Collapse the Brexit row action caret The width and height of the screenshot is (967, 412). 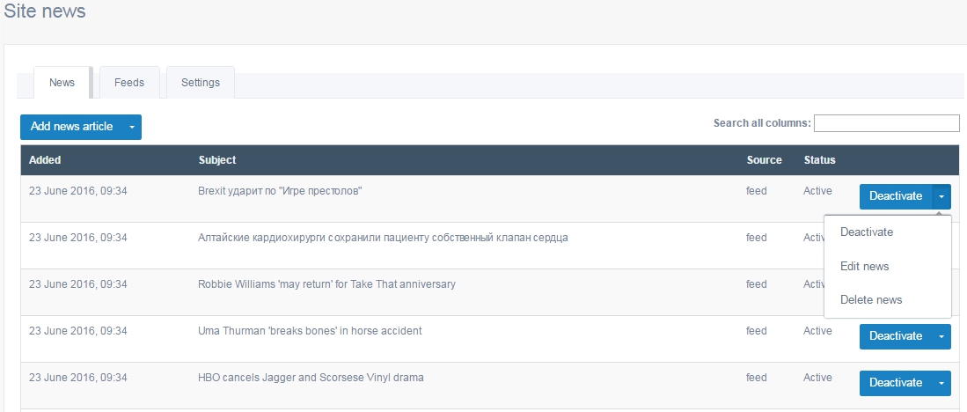click(x=941, y=196)
